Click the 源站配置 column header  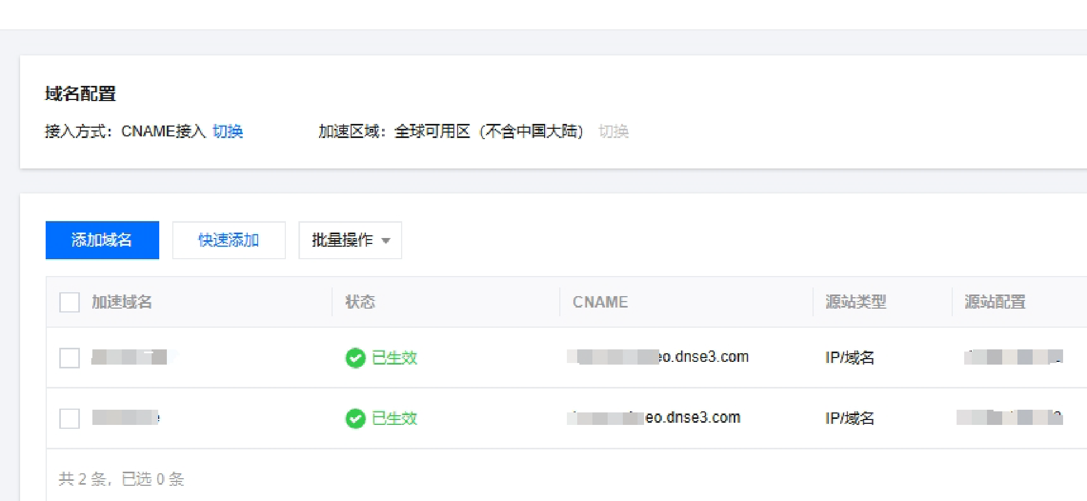coord(995,302)
